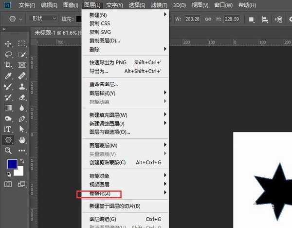This screenshot has height=228, width=292.
Task: Toggle Quick Mask mode icon
Action: click(x=8, y=184)
